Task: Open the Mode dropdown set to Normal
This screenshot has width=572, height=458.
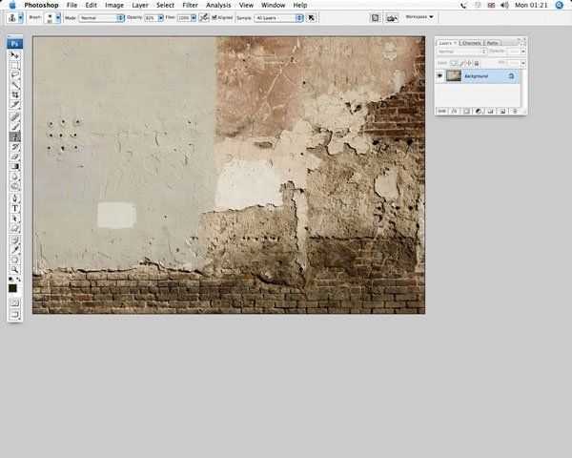Action: (101, 17)
